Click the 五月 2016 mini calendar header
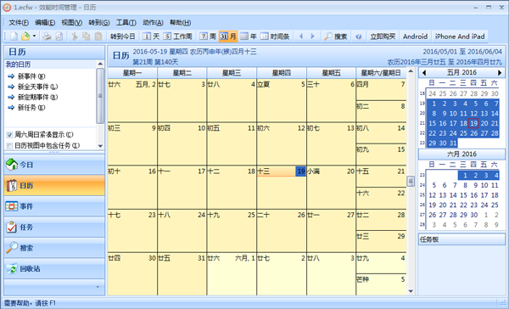 pyautogui.click(x=461, y=72)
